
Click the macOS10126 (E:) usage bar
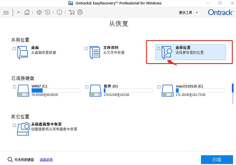pyautogui.click(x=200, y=90)
